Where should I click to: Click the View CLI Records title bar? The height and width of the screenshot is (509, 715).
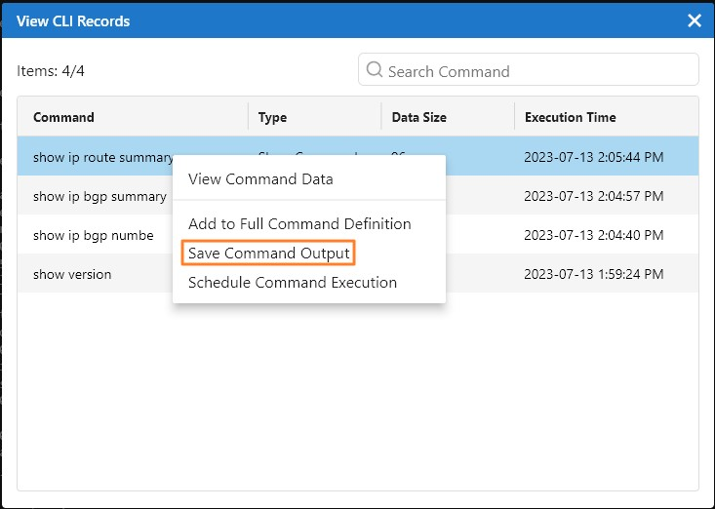[293, 20]
